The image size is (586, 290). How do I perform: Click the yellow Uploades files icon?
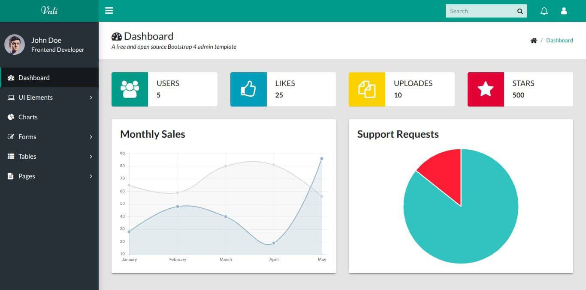pos(367,89)
